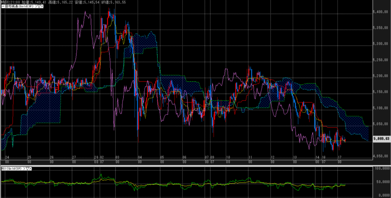Click the 一目均衡表(Gold(SP)) indicator label
The image size is (391, 198).
[19, 6]
